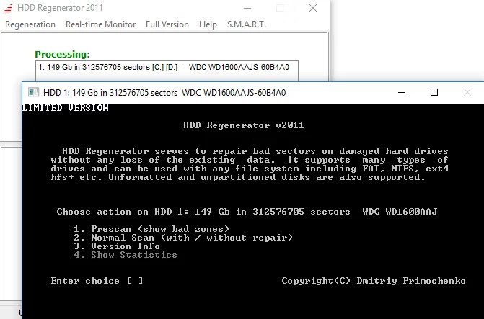484x319 pixels.
Task: Maximize the HDD 1 console window
Action: click(434, 93)
